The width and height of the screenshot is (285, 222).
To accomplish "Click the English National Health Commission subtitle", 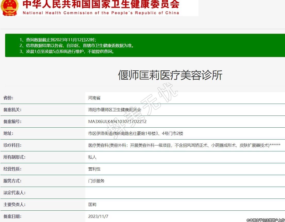I will click(x=101, y=13).
